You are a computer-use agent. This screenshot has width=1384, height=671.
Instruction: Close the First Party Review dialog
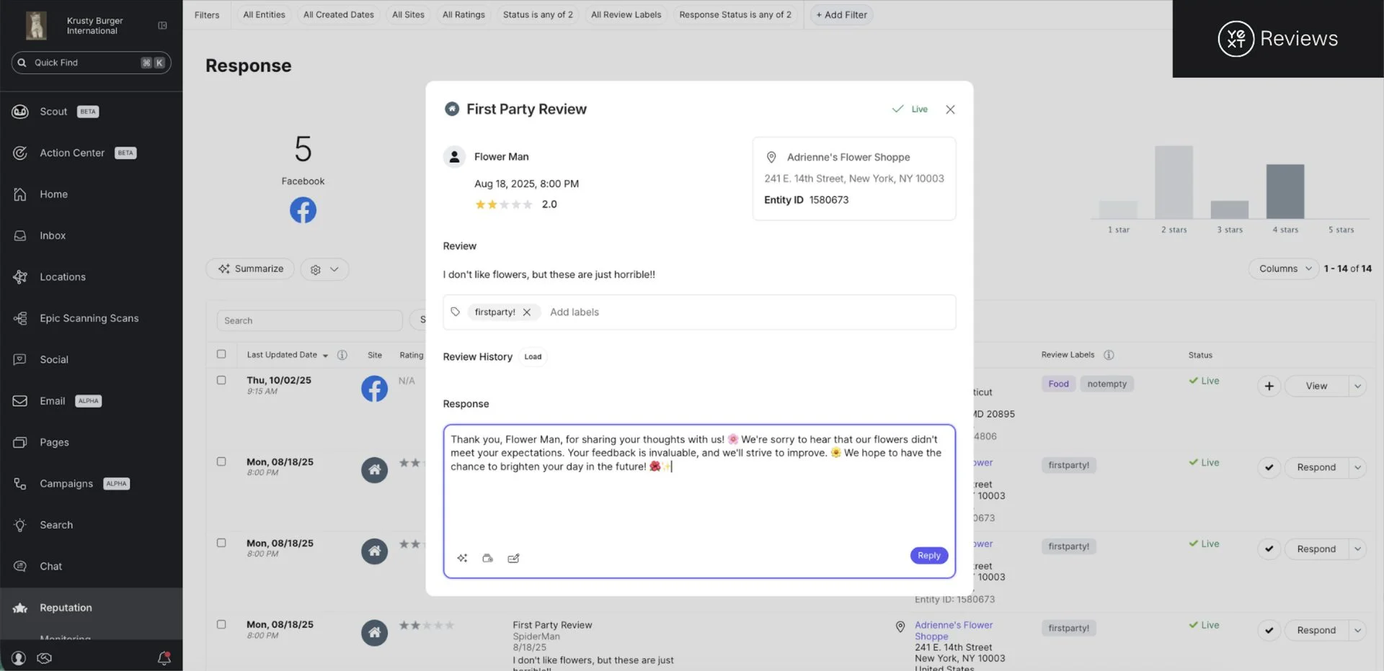click(950, 109)
